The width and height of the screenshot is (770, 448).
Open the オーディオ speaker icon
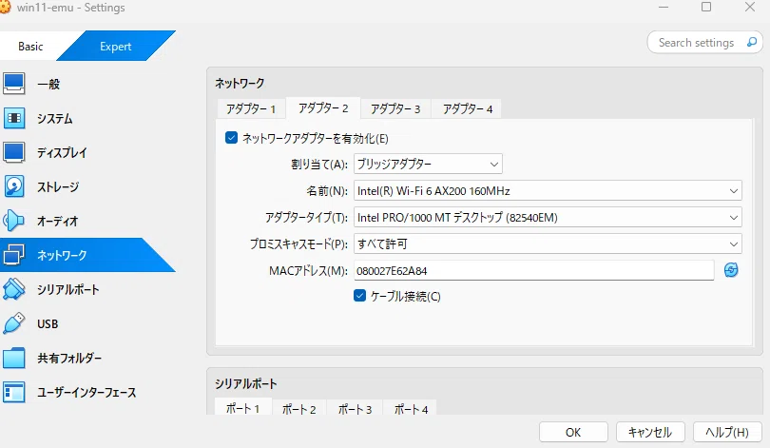pyautogui.click(x=13, y=221)
